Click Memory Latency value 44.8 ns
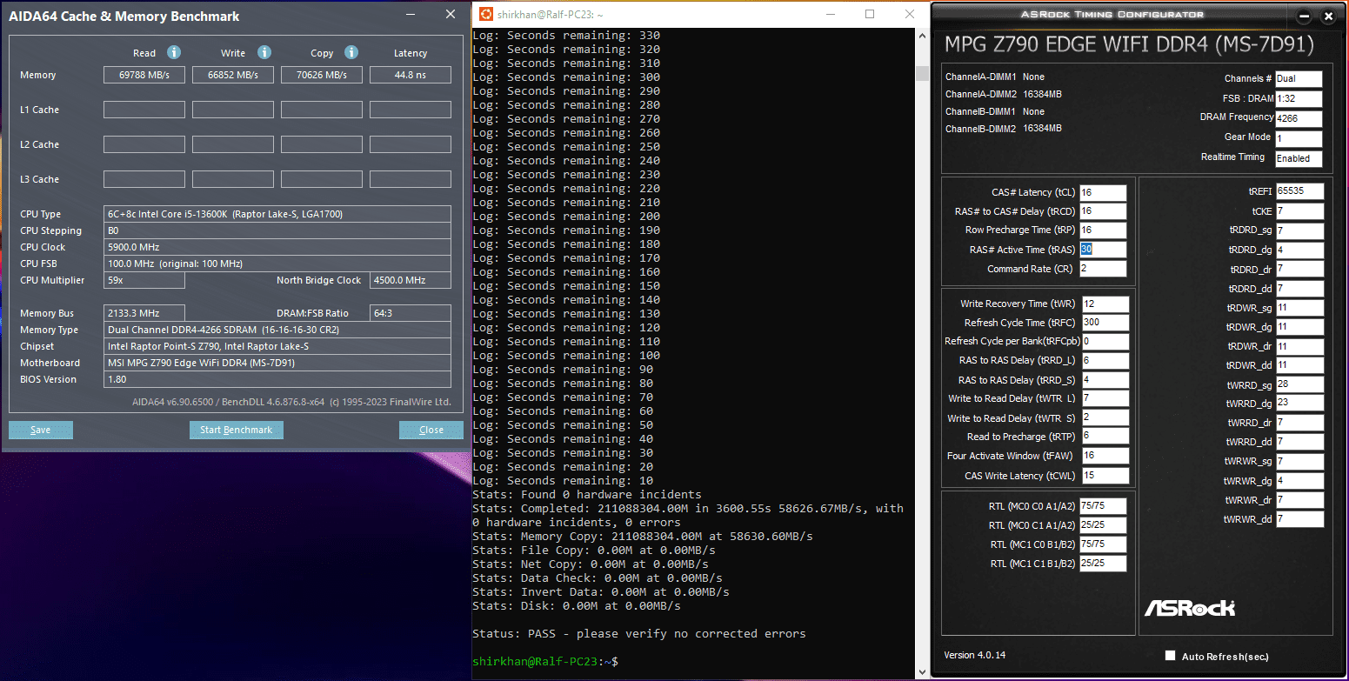The width and height of the screenshot is (1349, 681). [x=411, y=76]
